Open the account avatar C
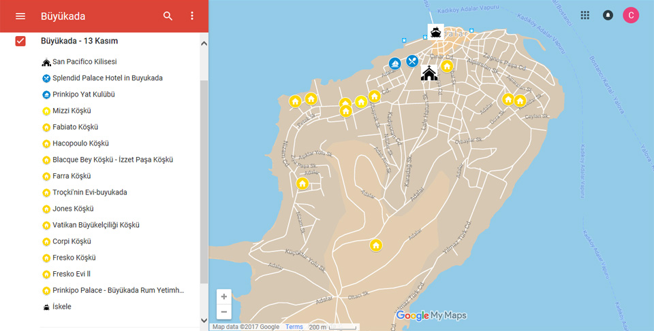The image size is (654, 331). pos(631,16)
